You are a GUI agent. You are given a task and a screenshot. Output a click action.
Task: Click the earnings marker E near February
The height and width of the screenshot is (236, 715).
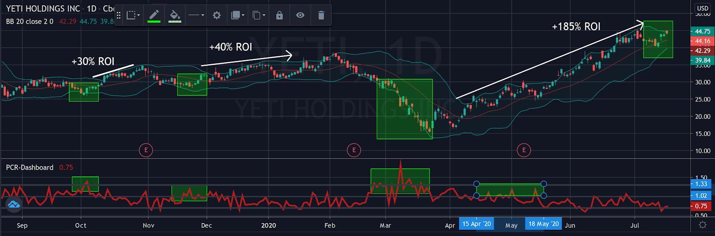tap(354, 150)
